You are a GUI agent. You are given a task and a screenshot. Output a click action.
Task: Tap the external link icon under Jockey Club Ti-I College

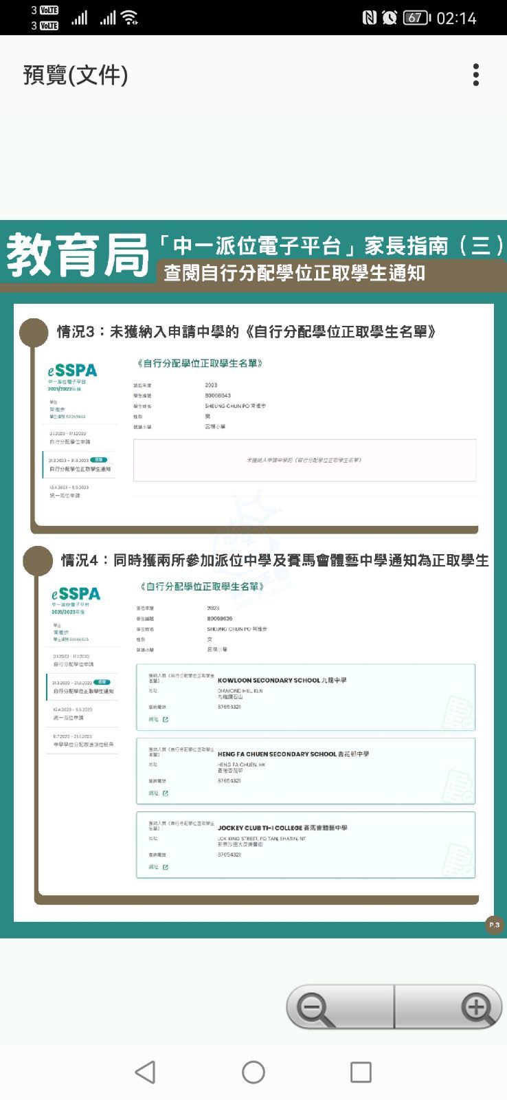pyautogui.click(x=166, y=867)
